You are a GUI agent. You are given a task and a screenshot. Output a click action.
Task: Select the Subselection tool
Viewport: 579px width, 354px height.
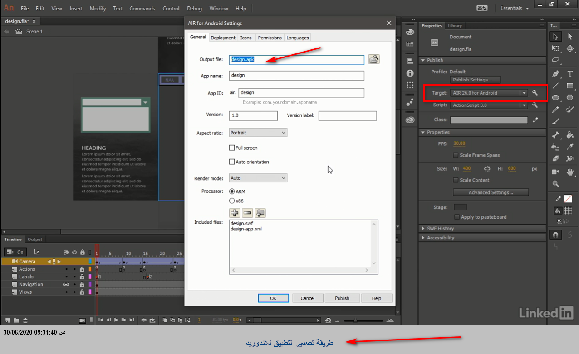click(570, 36)
